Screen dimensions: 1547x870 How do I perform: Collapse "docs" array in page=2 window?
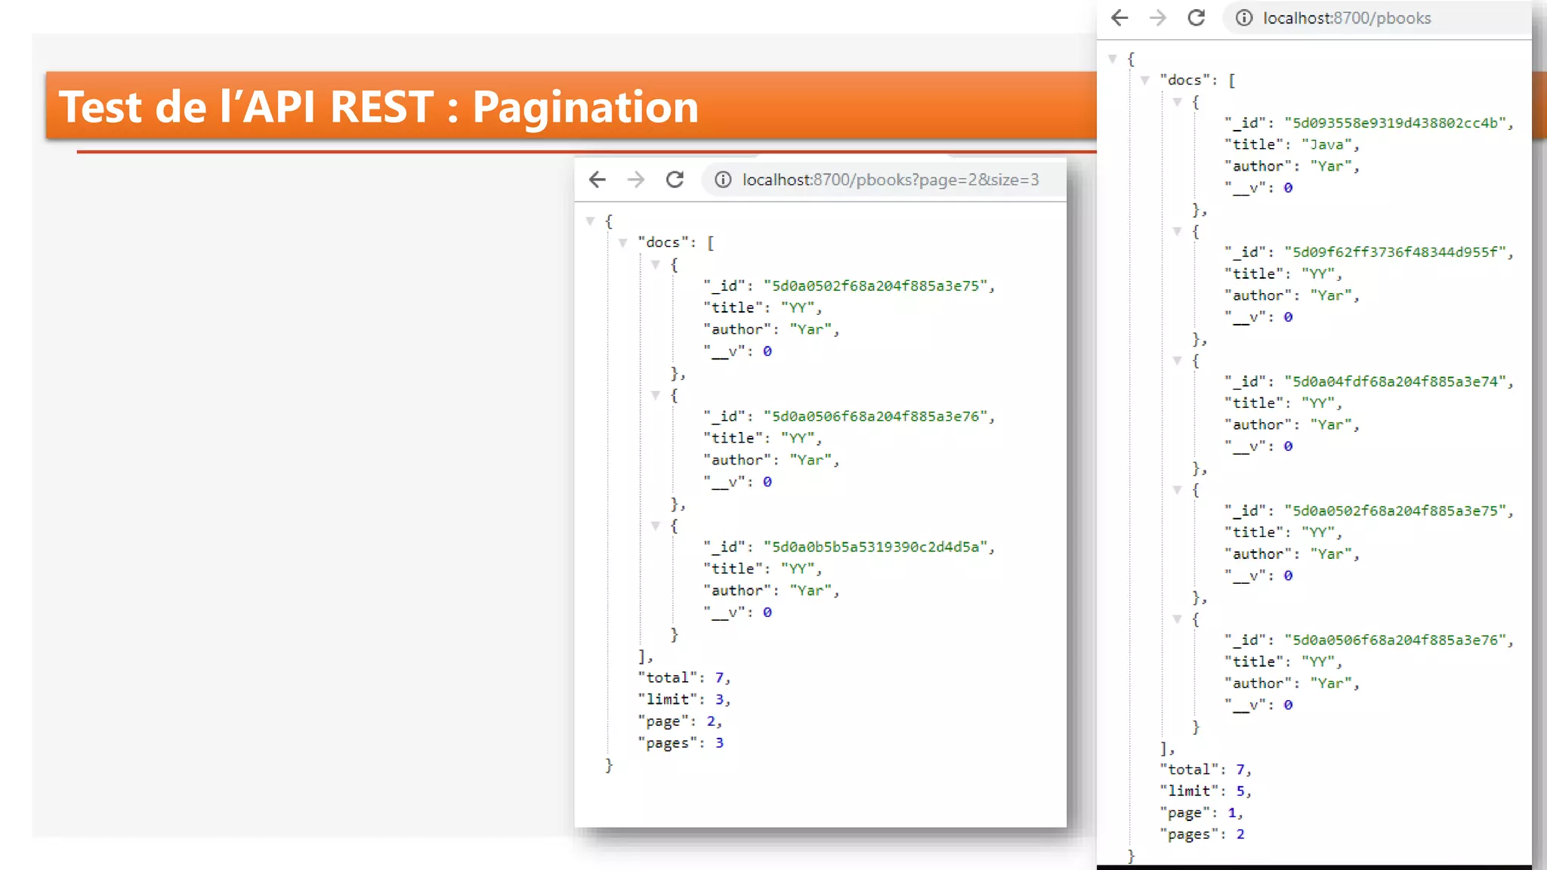(623, 243)
